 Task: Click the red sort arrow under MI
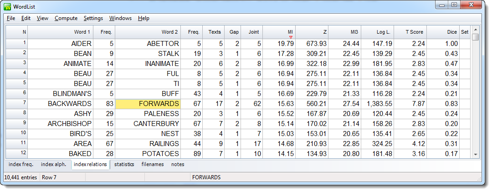[291, 37]
